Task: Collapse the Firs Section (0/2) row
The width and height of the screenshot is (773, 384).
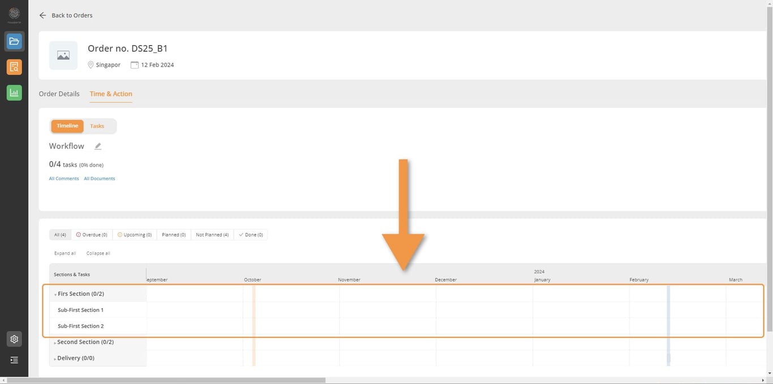Action: point(55,295)
